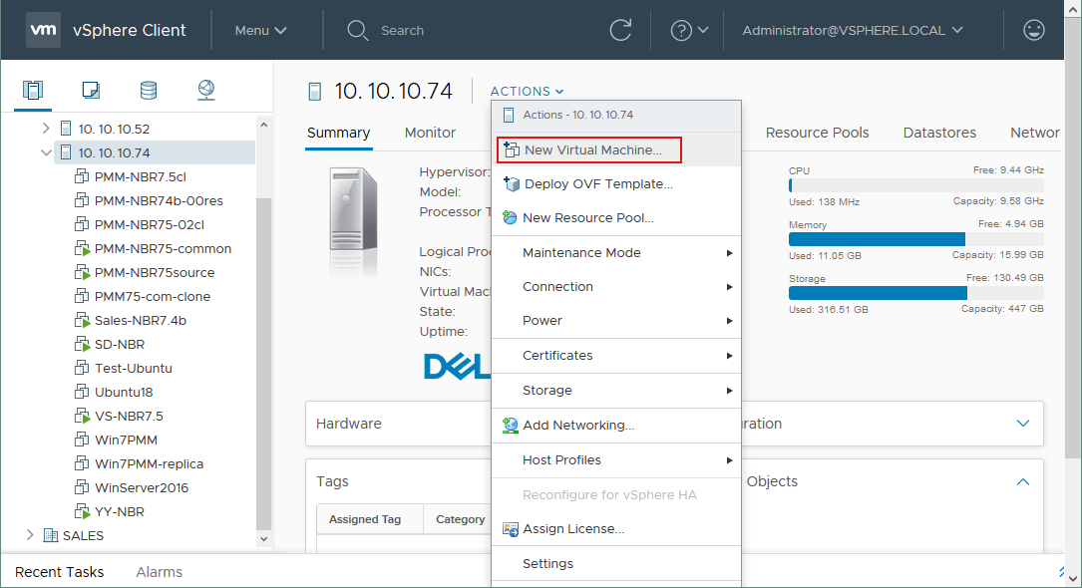Click the ACTIONS dropdown button
1082x588 pixels.
pos(527,92)
